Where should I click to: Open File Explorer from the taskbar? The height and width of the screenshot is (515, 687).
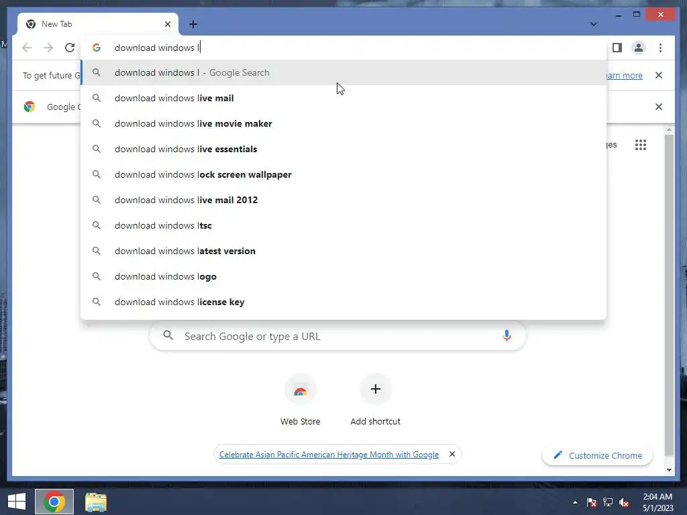pyautogui.click(x=95, y=502)
